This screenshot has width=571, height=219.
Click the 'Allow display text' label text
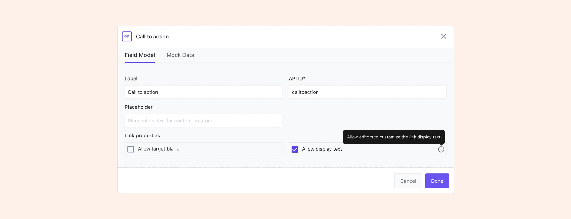pos(322,149)
